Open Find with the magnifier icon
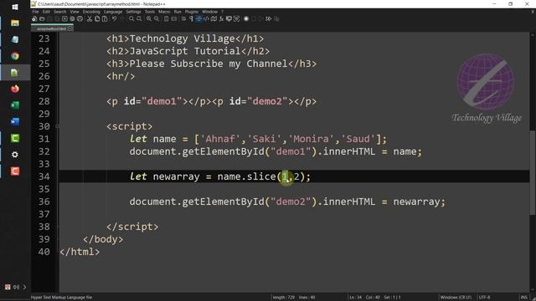536x301 pixels. click(x=131, y=18)
